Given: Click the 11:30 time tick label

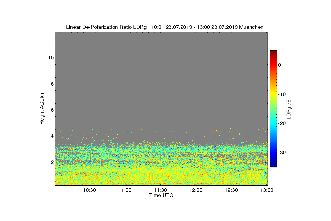Looking at the screenshot, I should point(161,190).
